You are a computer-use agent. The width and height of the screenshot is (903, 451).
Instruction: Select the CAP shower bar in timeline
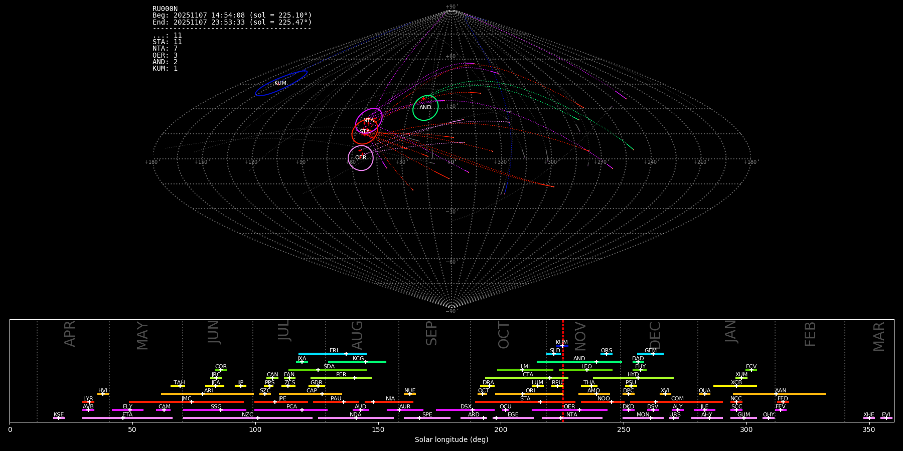pos(311,394)
